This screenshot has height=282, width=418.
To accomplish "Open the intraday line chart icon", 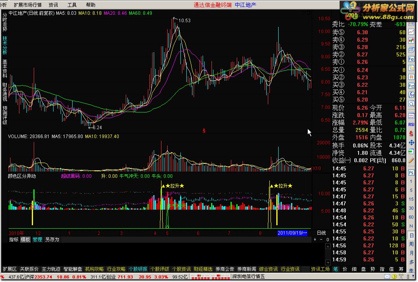I will [411, 32].
